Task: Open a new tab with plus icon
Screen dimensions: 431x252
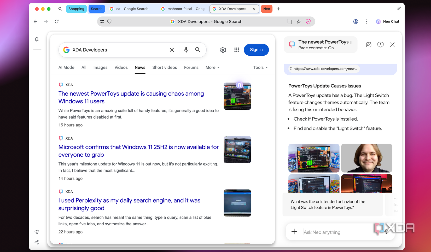Action: 278,9
